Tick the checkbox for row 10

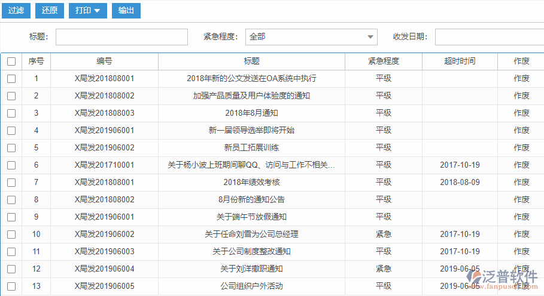tap(11, 235)
